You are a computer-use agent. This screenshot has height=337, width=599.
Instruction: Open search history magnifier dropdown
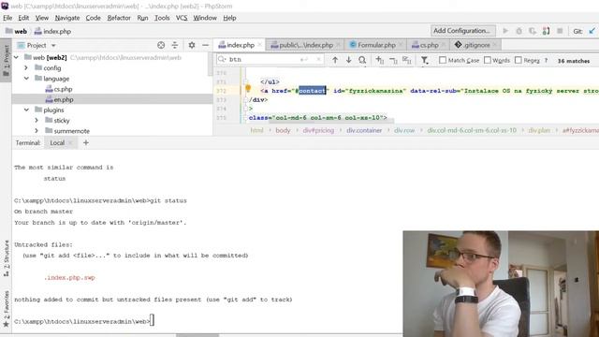coord(222,60)
